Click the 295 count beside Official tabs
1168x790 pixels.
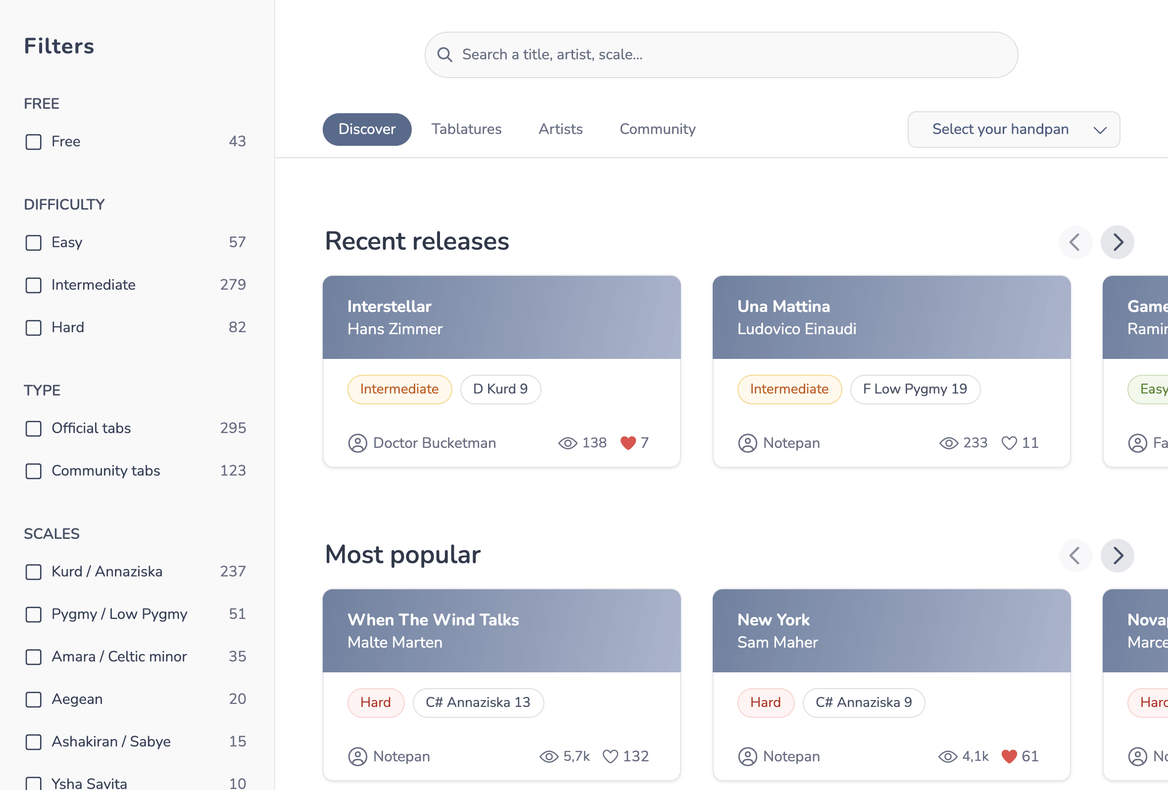(x=233, y=428)
